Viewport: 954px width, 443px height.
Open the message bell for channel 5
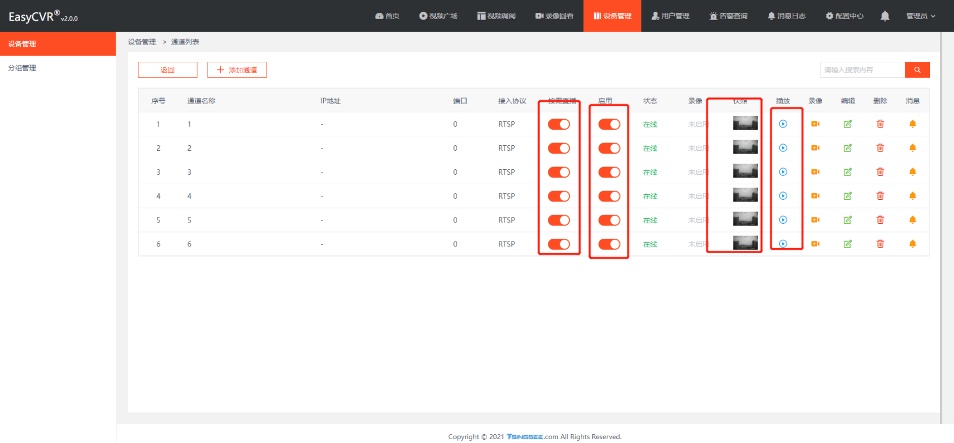point(912,220)
